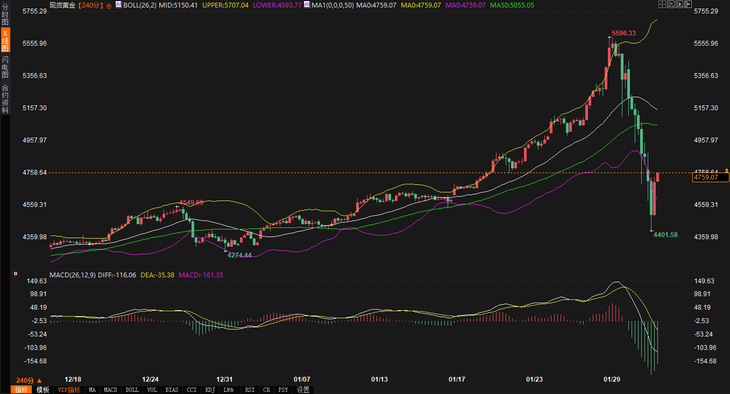Click the 4759.07 current price tag
The height and width of the screenshot is (394, 730).
[x=706, y=177]
